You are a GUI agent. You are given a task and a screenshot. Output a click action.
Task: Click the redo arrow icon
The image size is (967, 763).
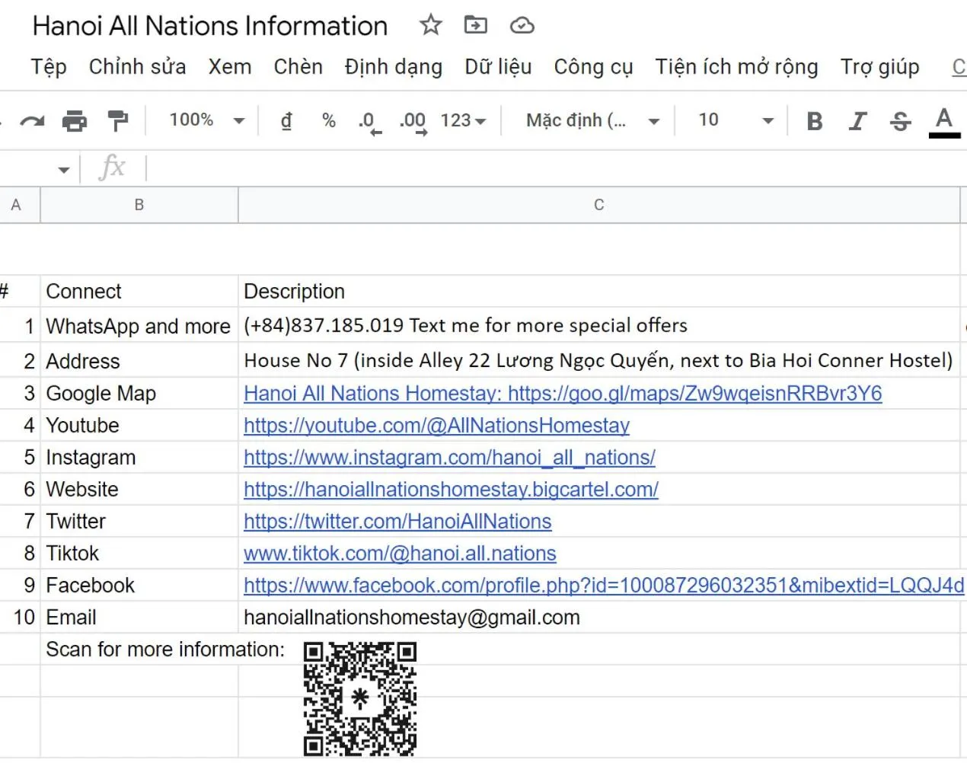pyautogui.click(x=32, y=120)
